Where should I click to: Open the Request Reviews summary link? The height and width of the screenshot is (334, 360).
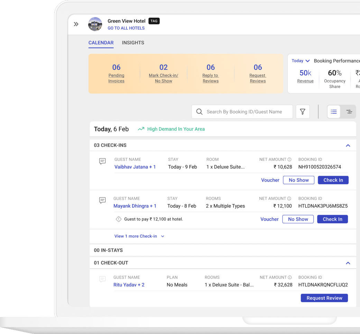(x=258, y=73)
